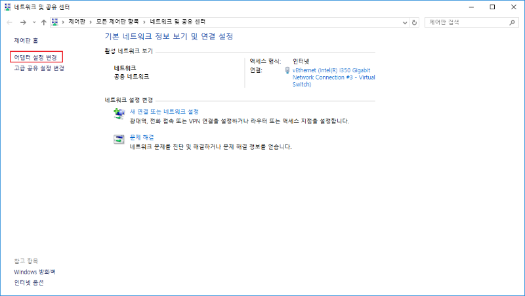Screen dimensions: 525x296
Task: Refresh the address bar location
Action: (414, 22)
